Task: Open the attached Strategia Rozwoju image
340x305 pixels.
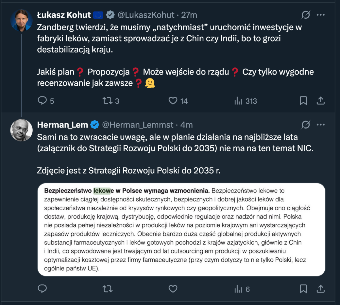Action: click(x=181, y=230)
